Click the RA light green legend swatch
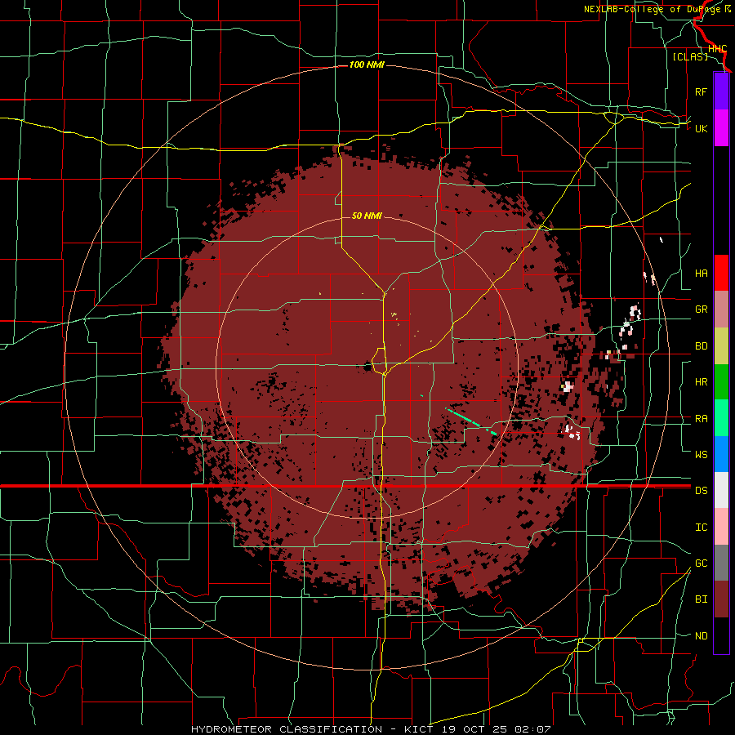 point(721,418)
